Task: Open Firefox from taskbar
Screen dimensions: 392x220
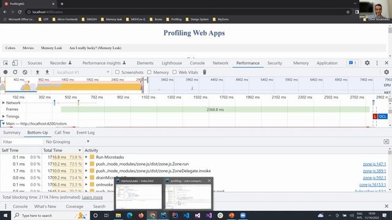Action: coord(141,215)
